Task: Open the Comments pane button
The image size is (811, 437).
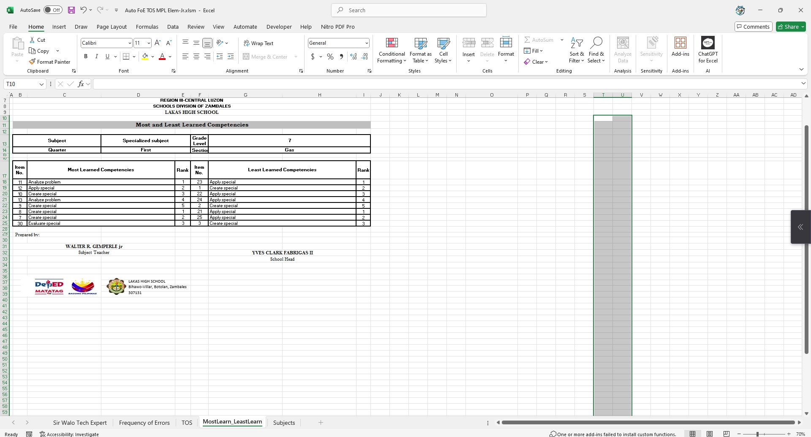Action: [754, 27]
